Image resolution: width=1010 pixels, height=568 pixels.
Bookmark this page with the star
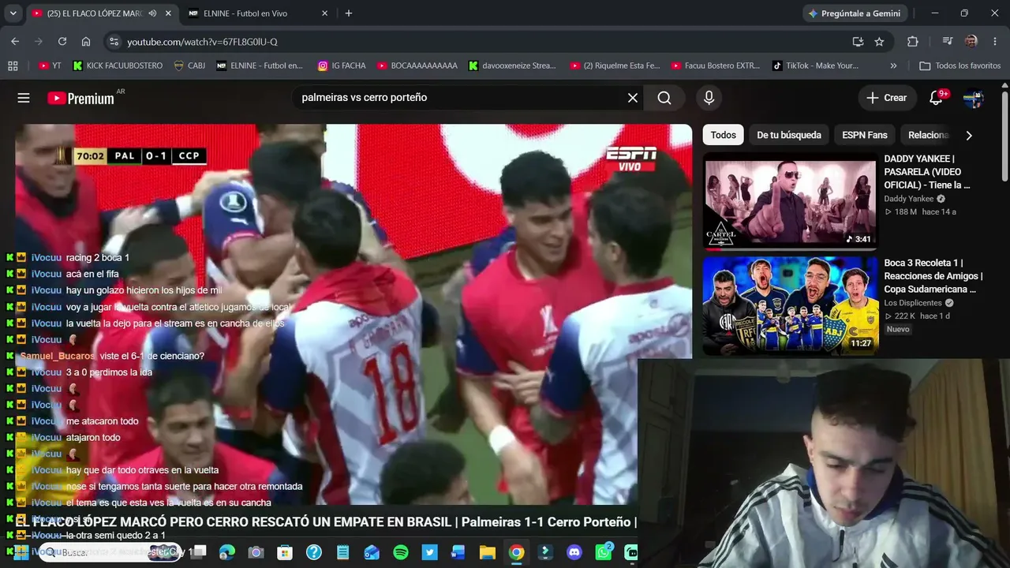click(x=879, y=41)
